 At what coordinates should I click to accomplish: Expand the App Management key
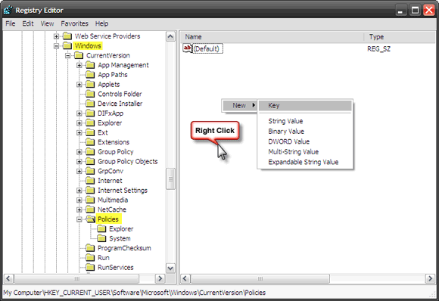coord(79,65)
